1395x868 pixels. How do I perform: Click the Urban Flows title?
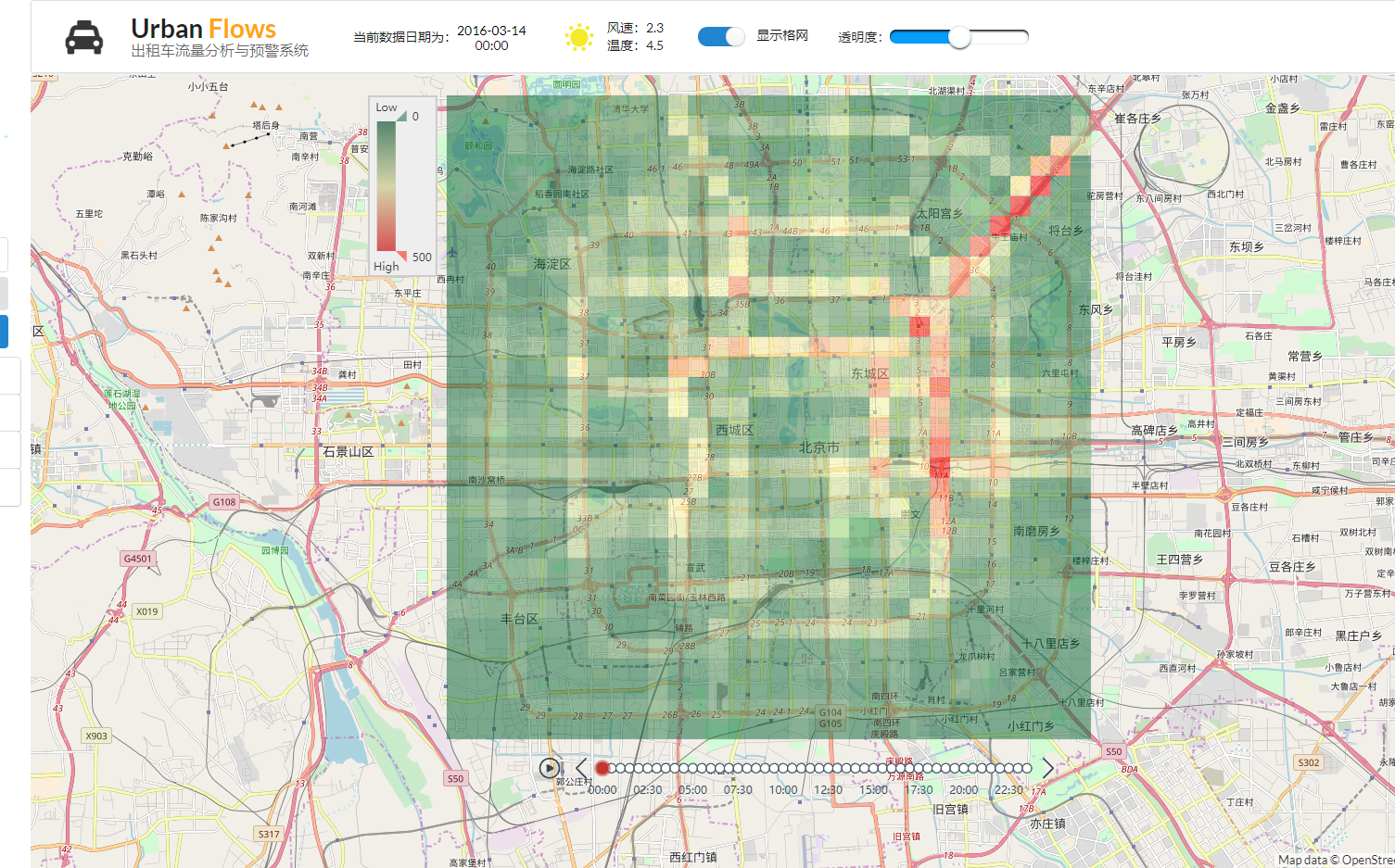(x=203, y=29)
